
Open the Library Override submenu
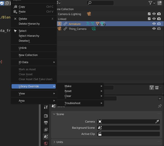[34, 86]
